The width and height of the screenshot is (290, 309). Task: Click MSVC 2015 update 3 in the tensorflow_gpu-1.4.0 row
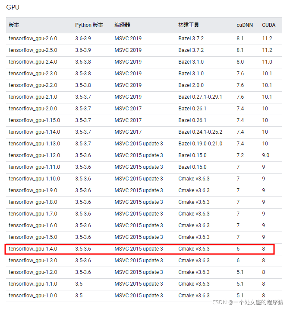pos(139,249)
